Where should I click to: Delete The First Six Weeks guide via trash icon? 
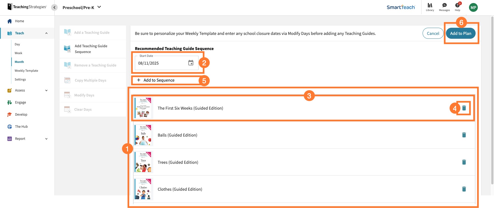464,108
